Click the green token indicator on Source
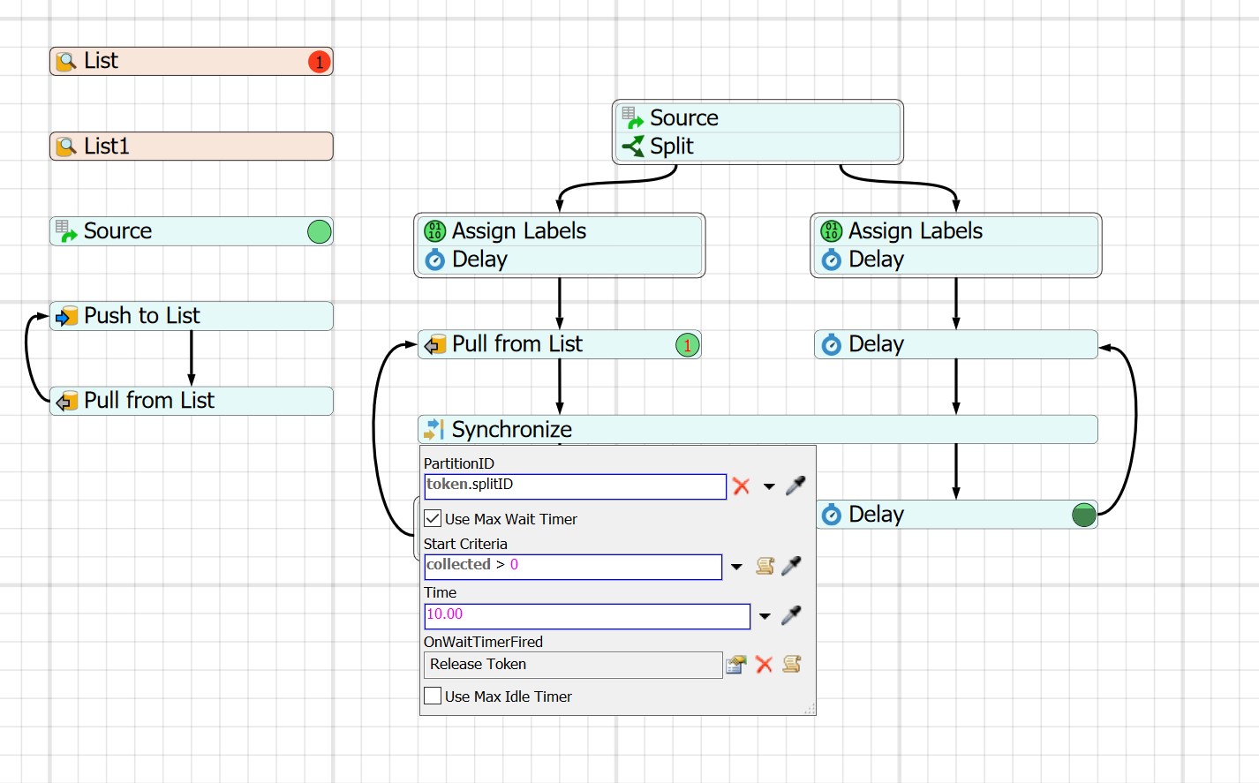 (x=319, y=231)
